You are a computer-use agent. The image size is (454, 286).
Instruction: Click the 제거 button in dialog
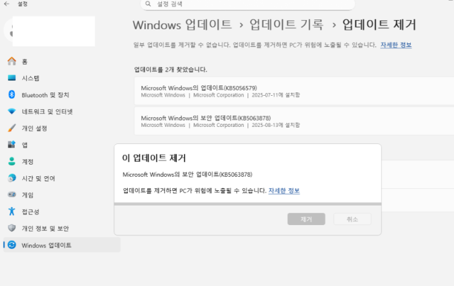306,219
